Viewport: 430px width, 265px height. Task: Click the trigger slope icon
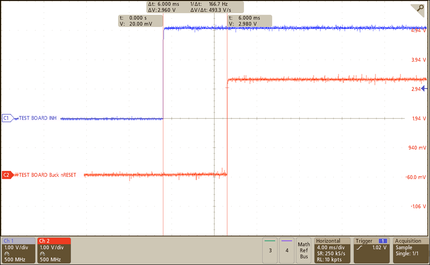[359, 248]
